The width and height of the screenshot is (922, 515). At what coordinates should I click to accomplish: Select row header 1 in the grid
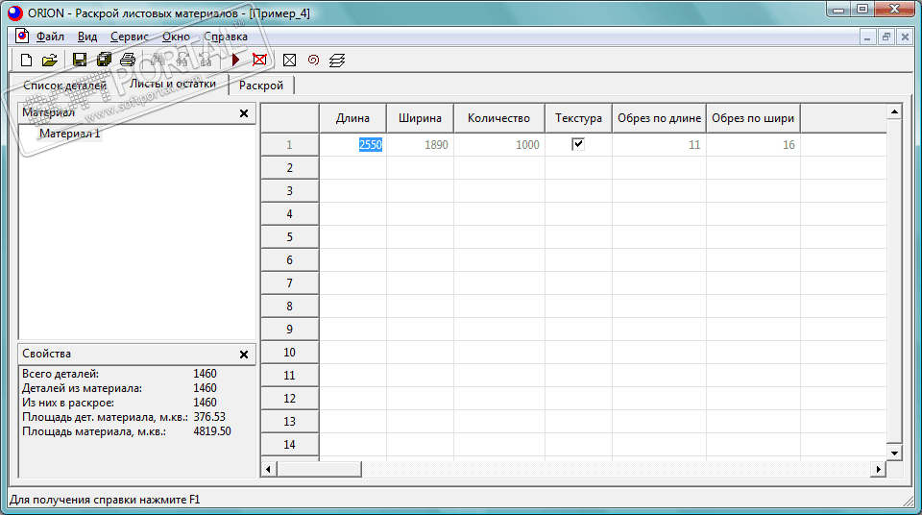(290, 145)
